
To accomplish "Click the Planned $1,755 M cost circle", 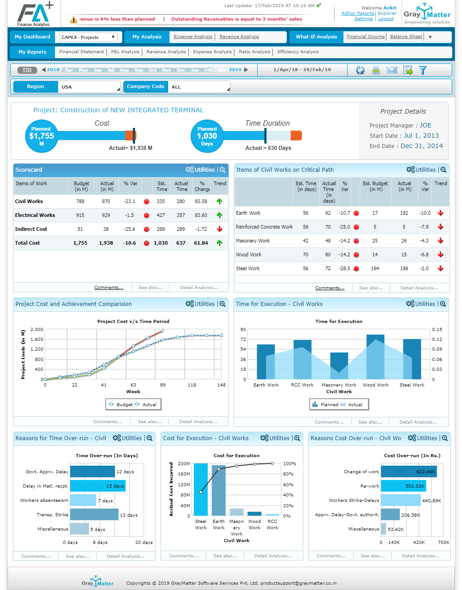I will click(x=41, y=136).
